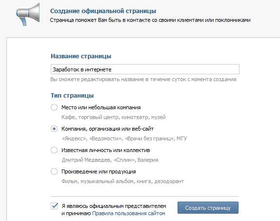Click the 'Я являюсь официальным представителем' text
Image resolution: width=280 pixels, height=221 pixels.
tap(114, 206)
